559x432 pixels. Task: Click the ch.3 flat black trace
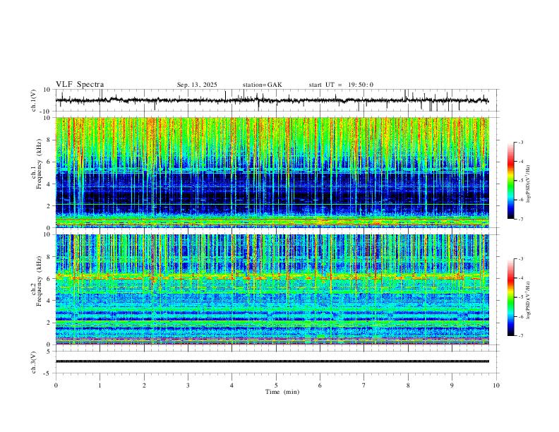pyautogui.click(x=272, y=361)
